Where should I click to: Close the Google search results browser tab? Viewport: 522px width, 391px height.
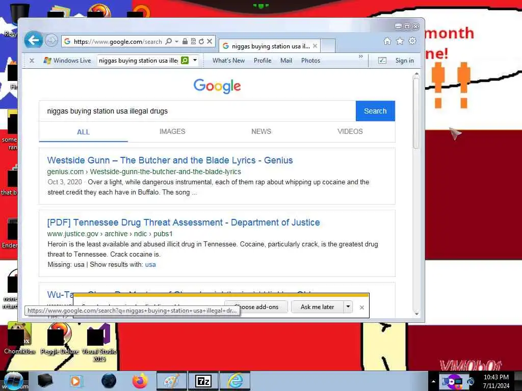pyautogui.click(x=315, y=46)
